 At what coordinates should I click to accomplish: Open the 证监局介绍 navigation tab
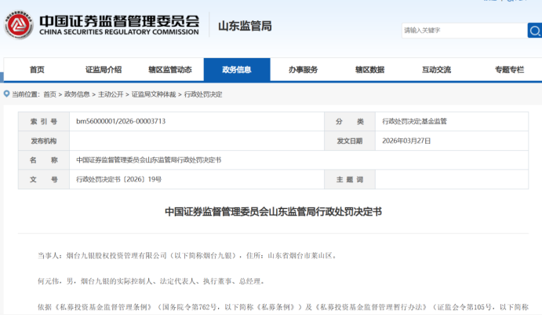point(104,70)
